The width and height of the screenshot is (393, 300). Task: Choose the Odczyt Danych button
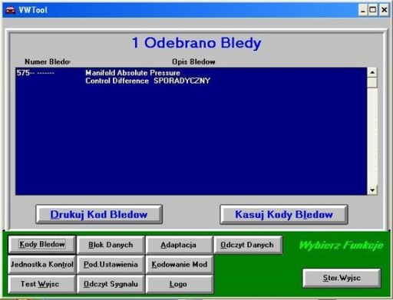coord(247,245)
